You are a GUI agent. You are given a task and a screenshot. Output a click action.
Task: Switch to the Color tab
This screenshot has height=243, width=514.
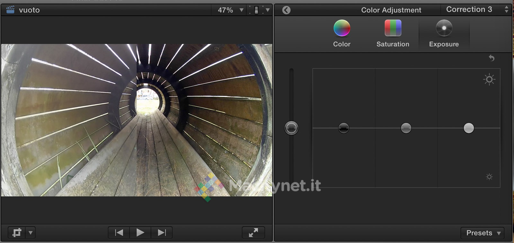(x=341, y=33)
